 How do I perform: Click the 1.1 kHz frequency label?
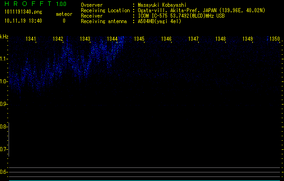pos(4,59)
